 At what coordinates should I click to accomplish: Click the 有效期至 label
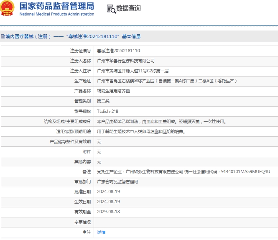[x=82, y=212]
